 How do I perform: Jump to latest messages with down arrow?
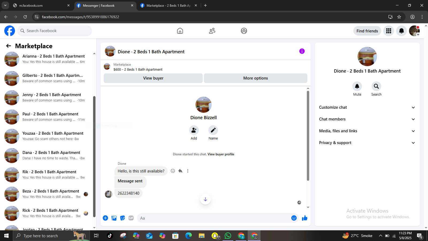[205, 199]
